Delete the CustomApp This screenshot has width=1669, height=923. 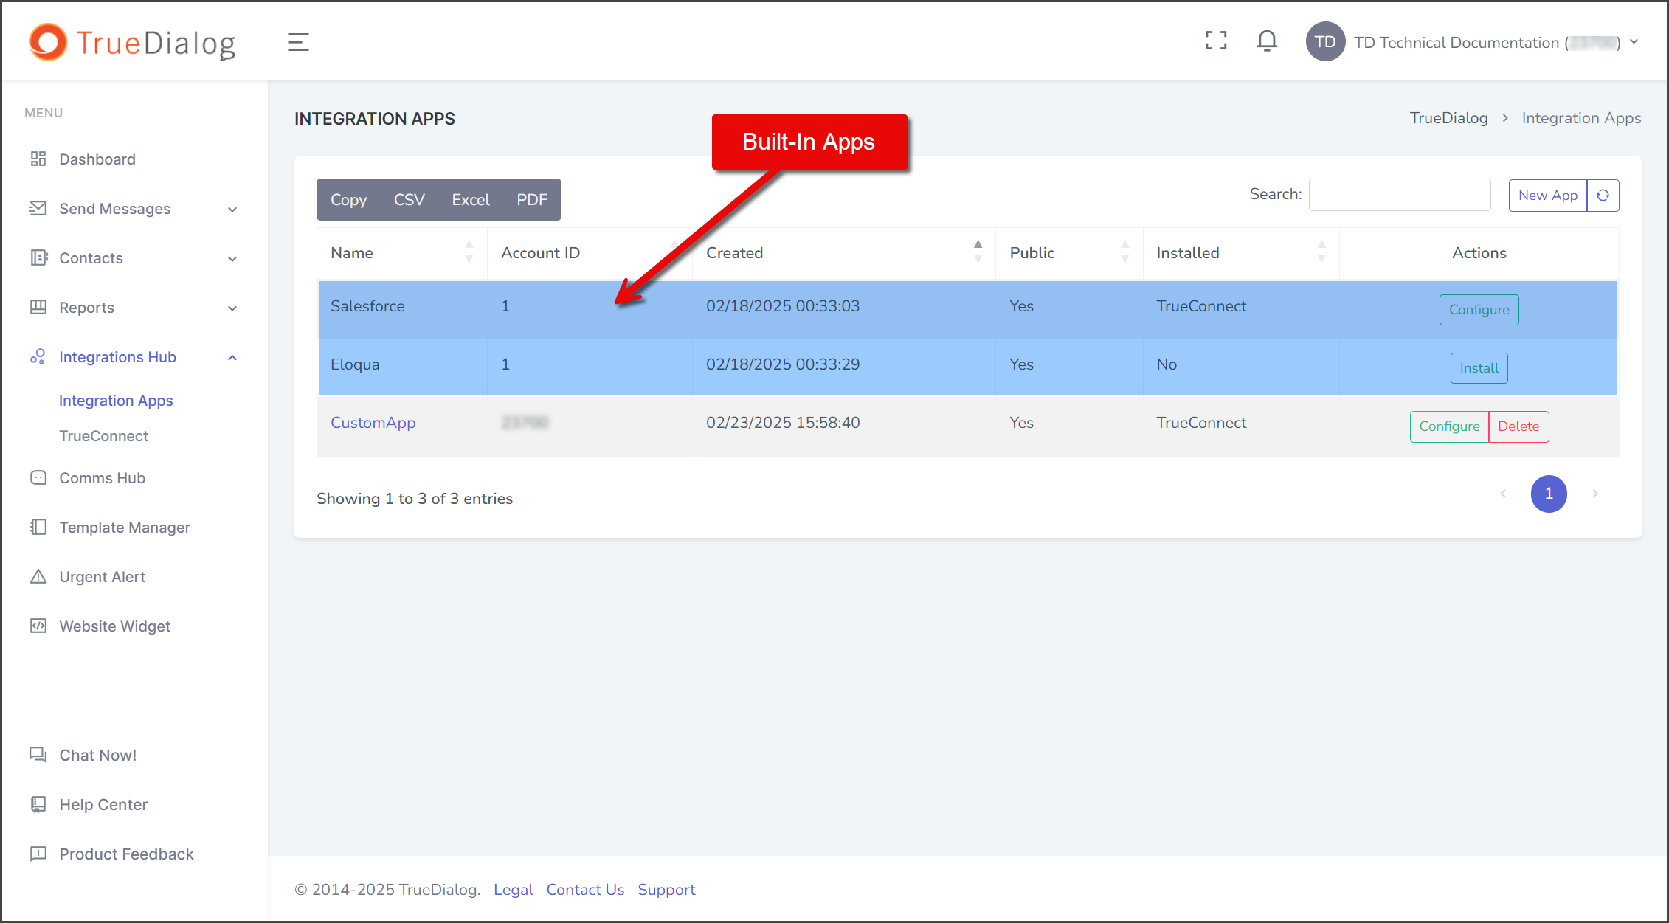pyautogui.click(x=1518, y=426)
